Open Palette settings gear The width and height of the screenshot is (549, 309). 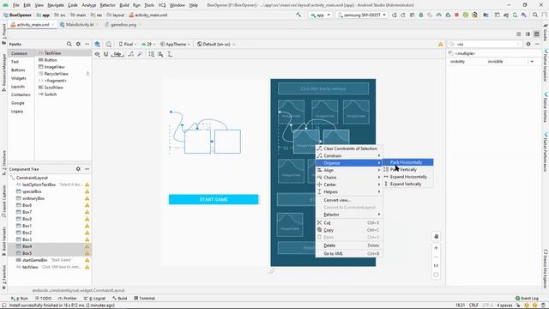tap(78, 44)
